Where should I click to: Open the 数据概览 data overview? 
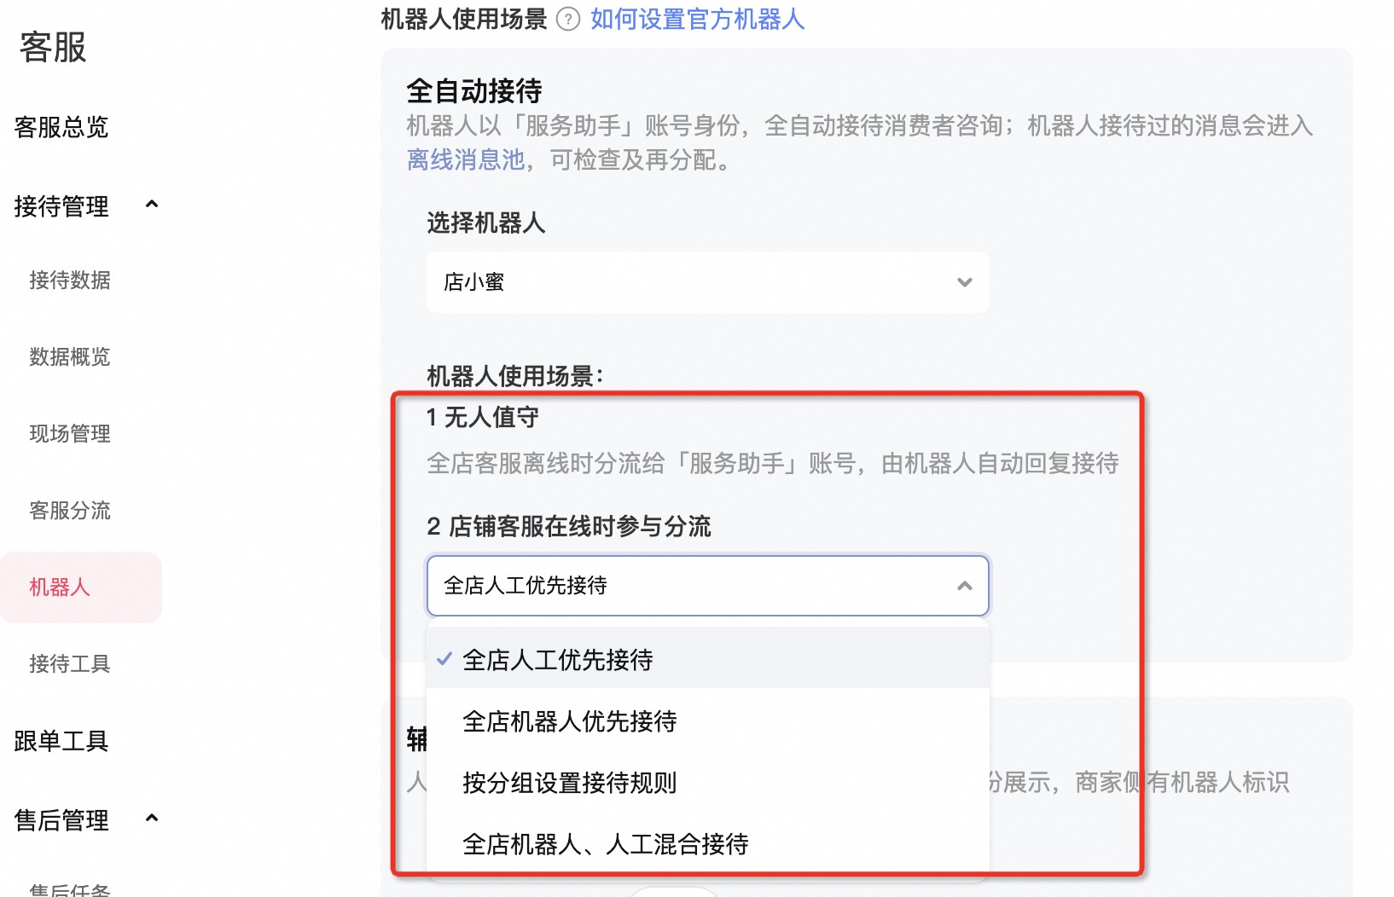(69, 356)
